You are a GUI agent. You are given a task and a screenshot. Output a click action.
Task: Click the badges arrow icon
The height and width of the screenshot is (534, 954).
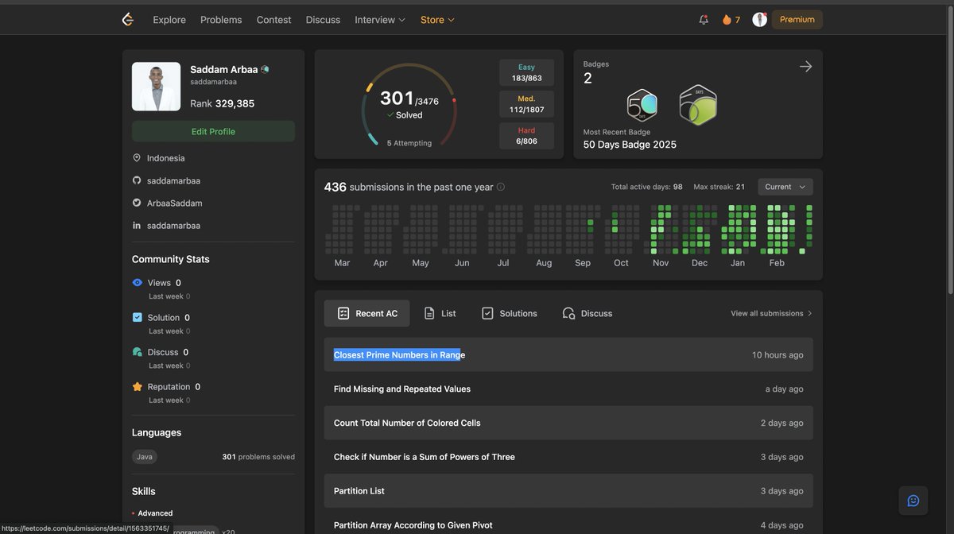(805, 67)
